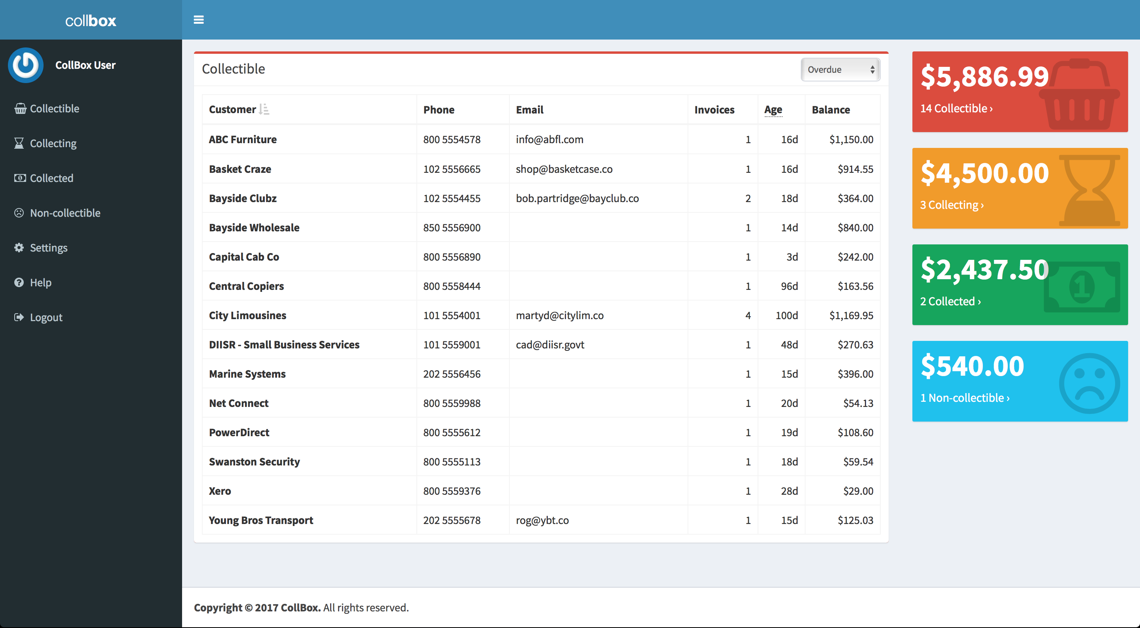This screenshot has width=1140, height=628.
Task: Click the basket icon beside Collectible in sidebar
Action: 20,109
